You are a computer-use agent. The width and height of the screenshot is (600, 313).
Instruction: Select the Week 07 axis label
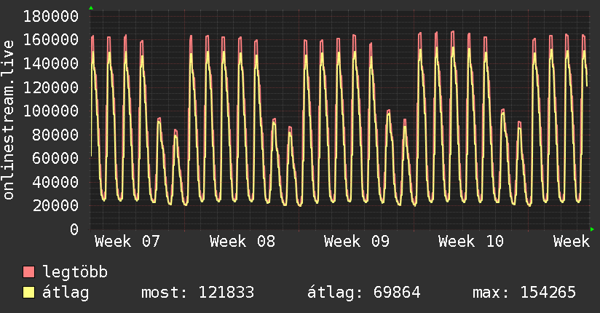tap(127, 242)
